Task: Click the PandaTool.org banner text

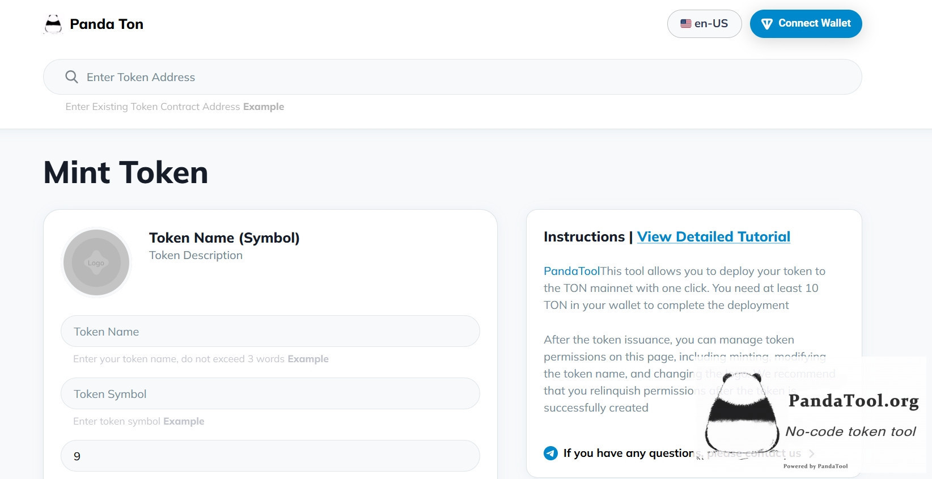Action: click(x=853, y=401)
